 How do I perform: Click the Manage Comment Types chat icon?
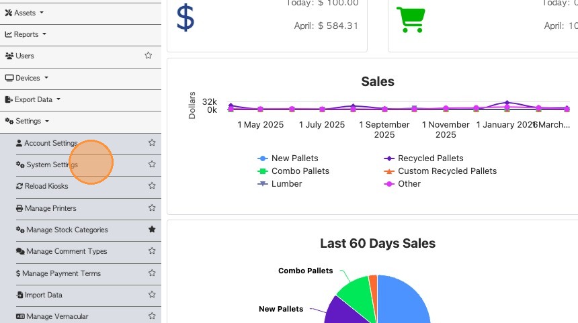click(20, 252)
